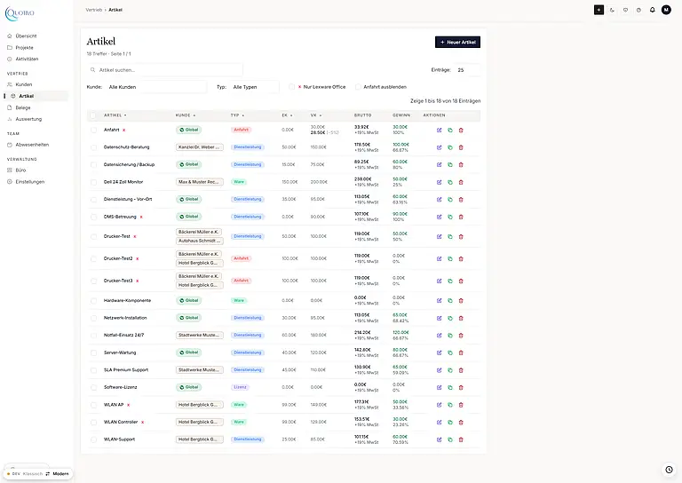The width and height of the screenshot is (682, 483).
Task: Open the Alle Kunden customer dropdown
Action: tap(156, 87)
